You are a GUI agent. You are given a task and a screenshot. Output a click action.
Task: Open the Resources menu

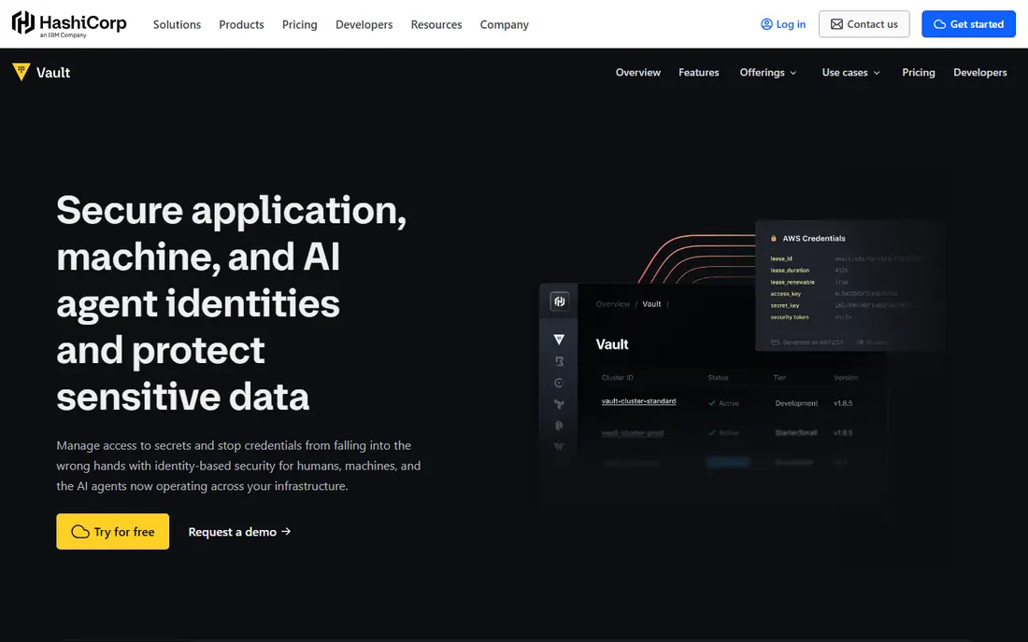tap(436, 24)
